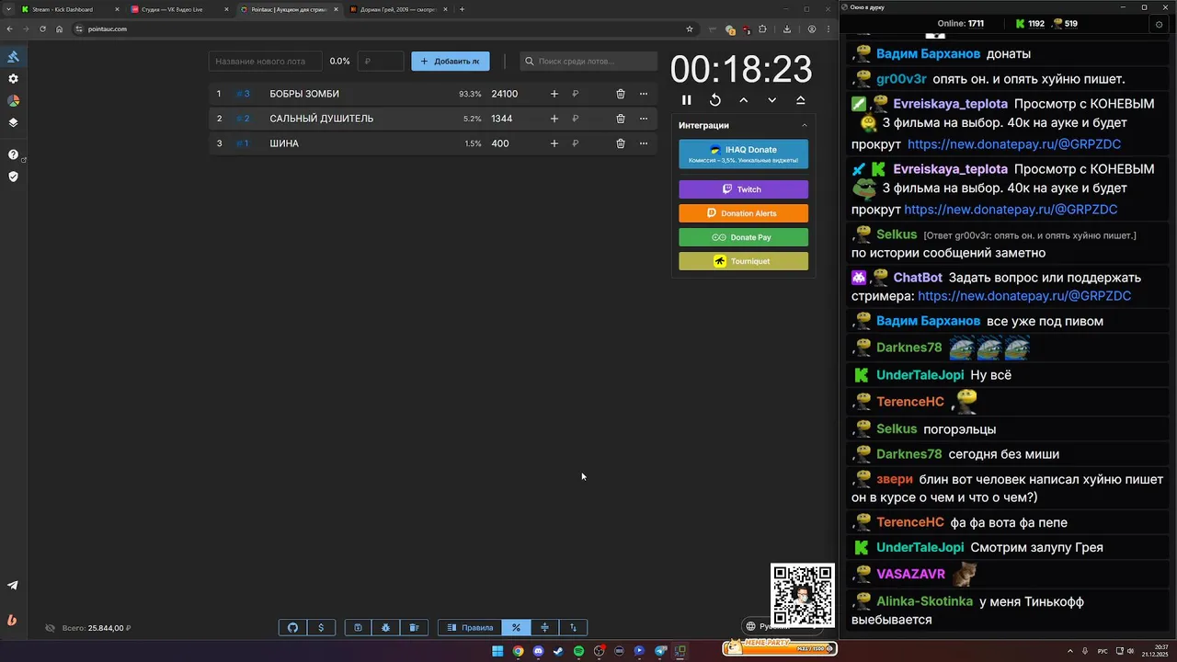Delete the ШИНА lot

(x=621, y=143)
